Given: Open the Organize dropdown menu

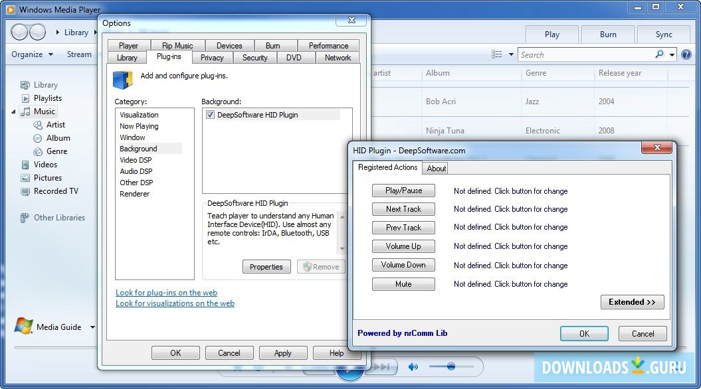Looking at the screenshot, I should (x=31, y=54).
